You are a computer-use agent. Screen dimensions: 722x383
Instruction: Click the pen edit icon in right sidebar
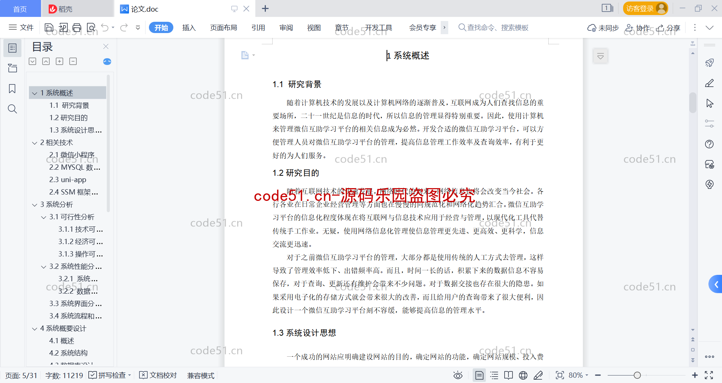pyautogui.click(x=710, y=83)
